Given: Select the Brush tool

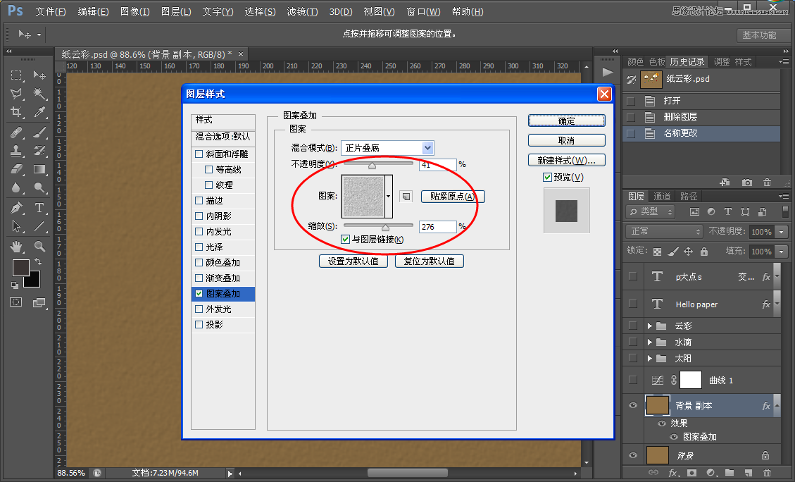Looking at the screenshot, I should click(x=39, y=132).
